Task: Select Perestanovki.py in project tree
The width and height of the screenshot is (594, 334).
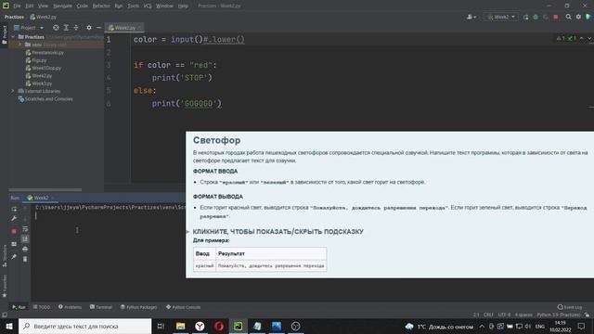Action: [x=45, y=53]
